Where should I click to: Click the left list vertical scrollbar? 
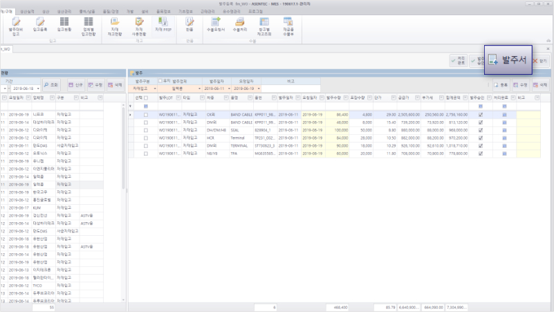pyautogui.click(x=123, y=149)
